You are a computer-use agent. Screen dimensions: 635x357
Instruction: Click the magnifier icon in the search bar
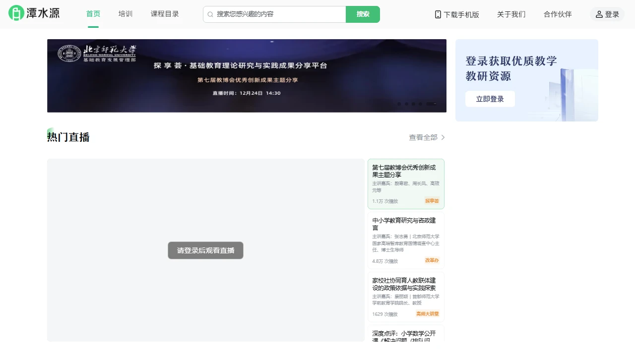click(210, 14)
